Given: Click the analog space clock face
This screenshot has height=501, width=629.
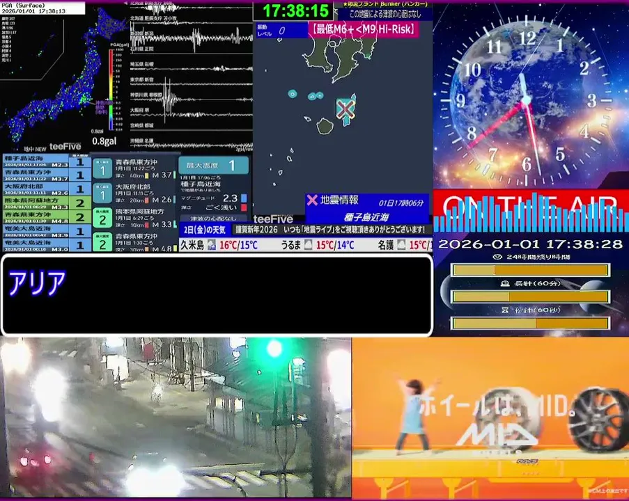Looking at the screenshot, I should tap(527, 101).
